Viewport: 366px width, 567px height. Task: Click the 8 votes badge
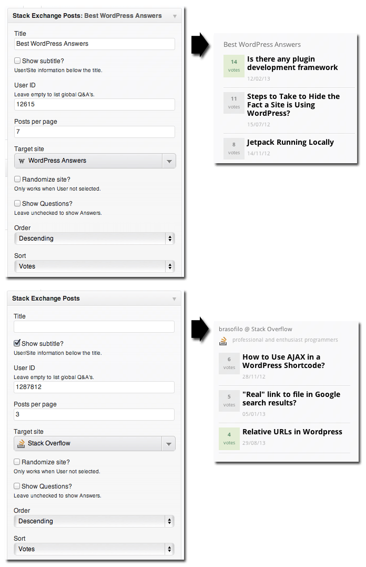(x=234, y=148)
